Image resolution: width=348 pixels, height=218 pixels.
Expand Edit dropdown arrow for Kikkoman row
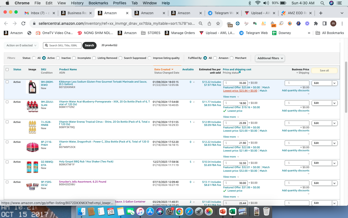click(x=335, y=83)
